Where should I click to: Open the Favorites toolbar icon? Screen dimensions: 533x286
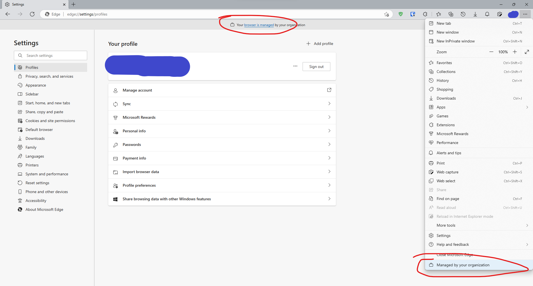pos(439,14)
